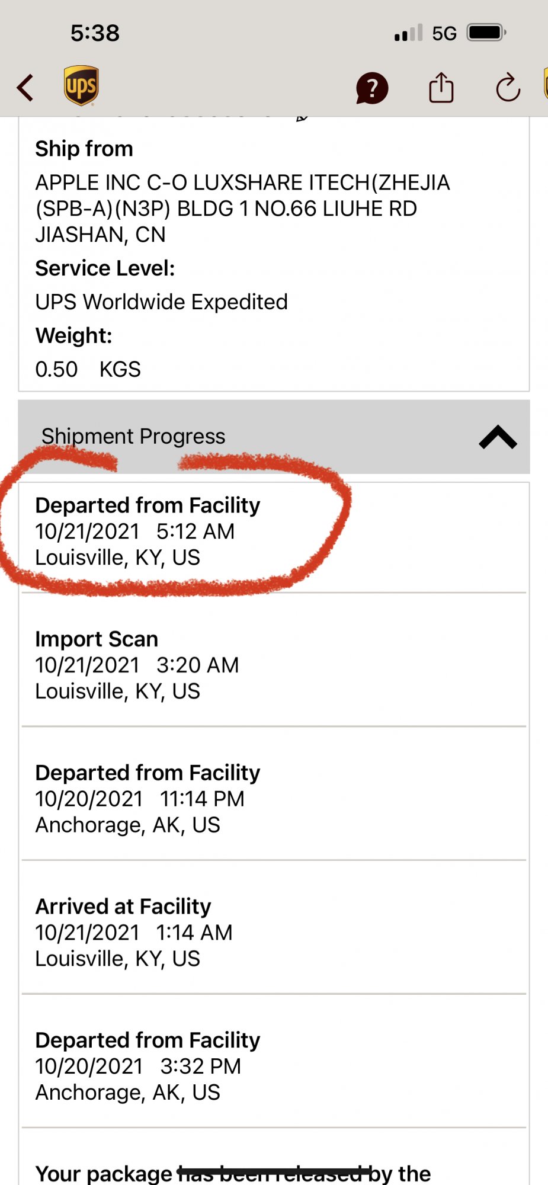Select the Import Scan entry
The height and width of the screenshot is (1185, 548).
click(x=137, y=665)
